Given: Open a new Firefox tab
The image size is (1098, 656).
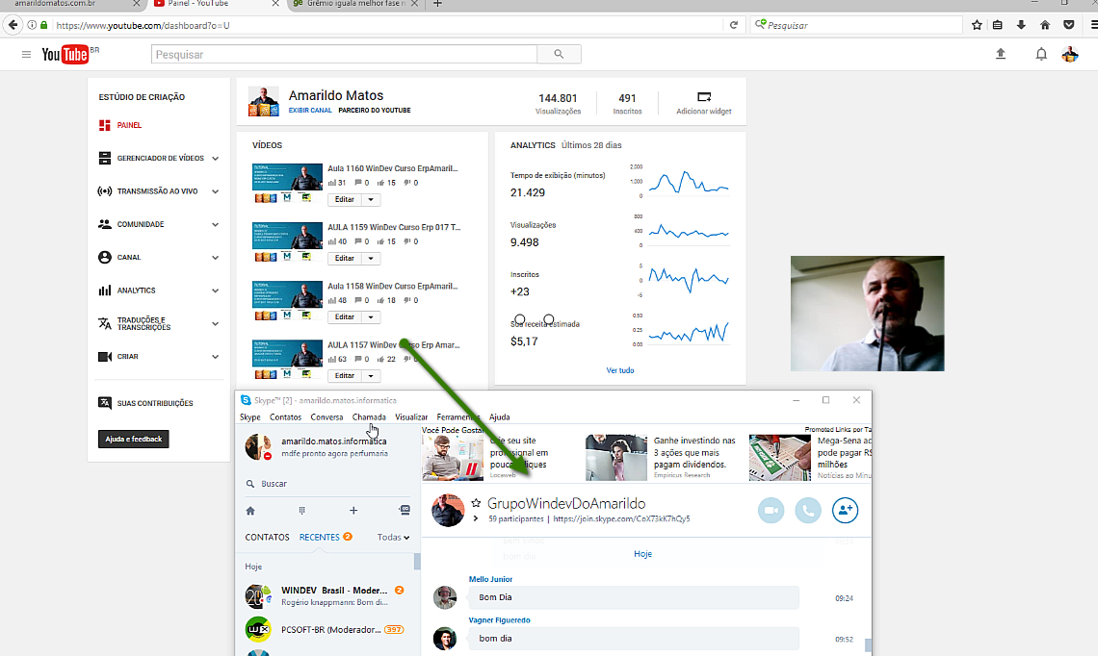Looking at the screenshot, I should [x=437, y=4].
